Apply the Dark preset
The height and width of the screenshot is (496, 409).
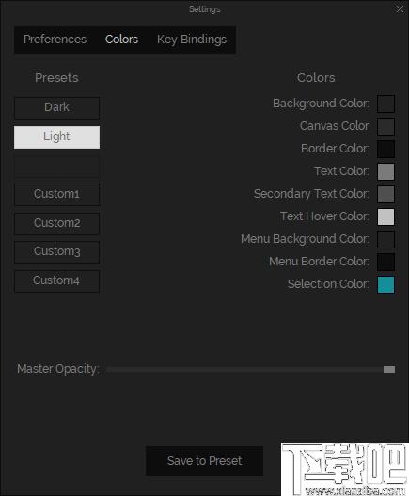point(57,107)
